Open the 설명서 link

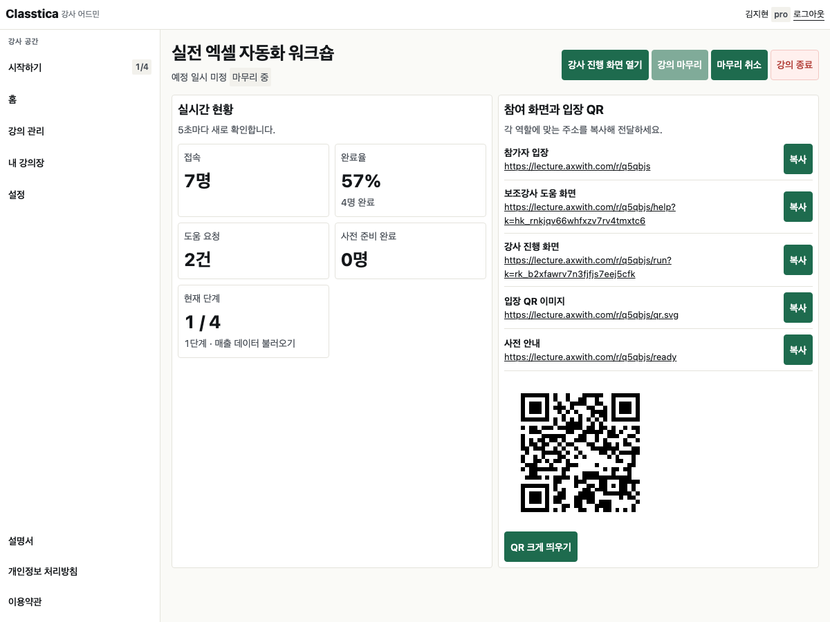[21, 540]
